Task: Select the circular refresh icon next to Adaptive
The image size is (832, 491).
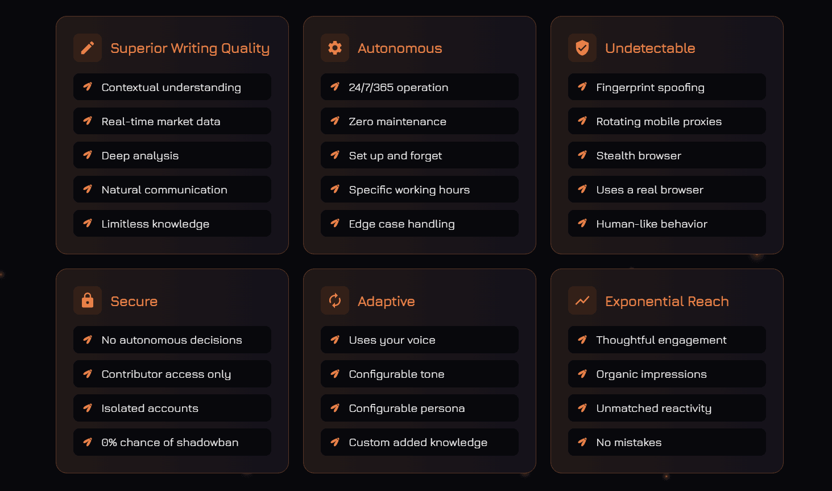Action: pos(335,300)
